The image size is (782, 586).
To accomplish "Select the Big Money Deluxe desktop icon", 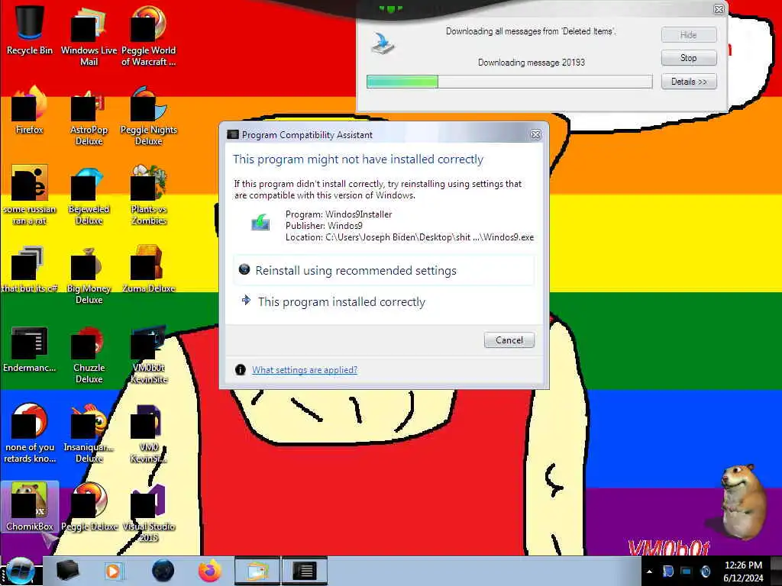I will [x=89, y=274].
